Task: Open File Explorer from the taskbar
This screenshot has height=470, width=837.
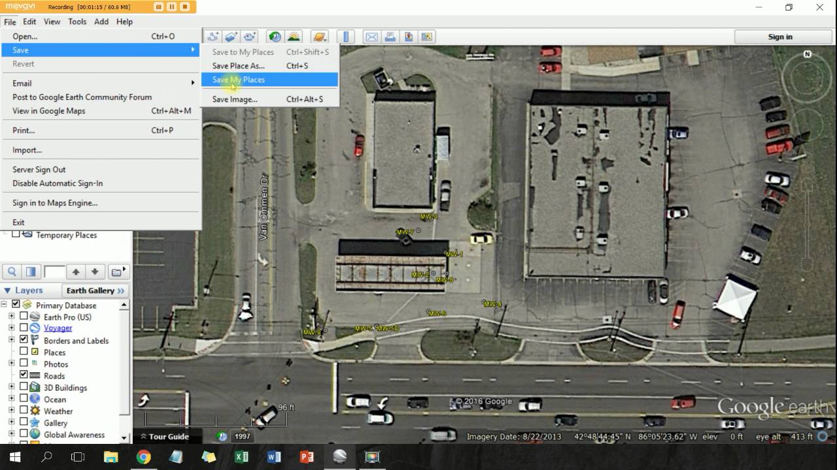Action: tap(111, 457)
